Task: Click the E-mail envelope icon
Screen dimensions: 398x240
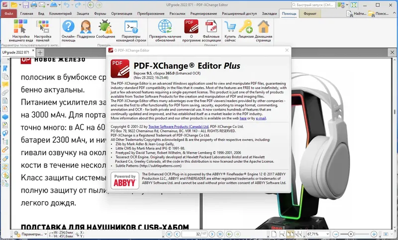Action: 42,5
